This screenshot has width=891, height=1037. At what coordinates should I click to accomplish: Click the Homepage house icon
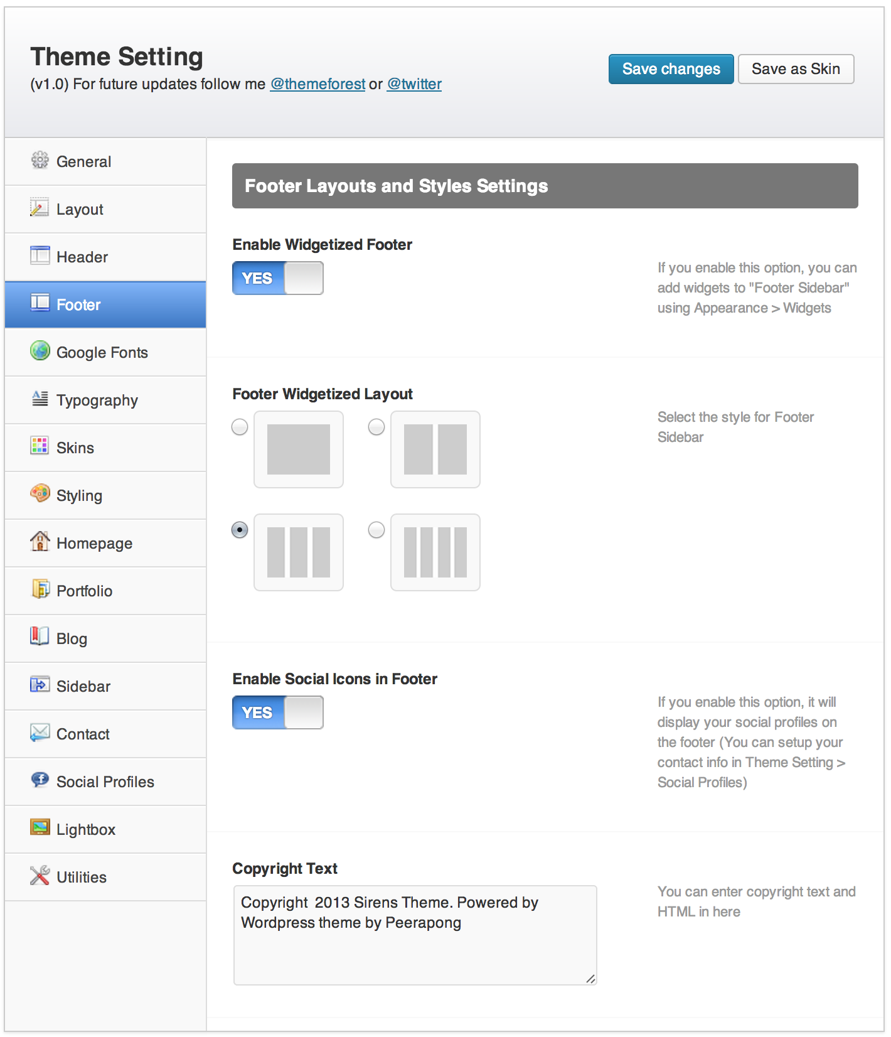point(40,541)
